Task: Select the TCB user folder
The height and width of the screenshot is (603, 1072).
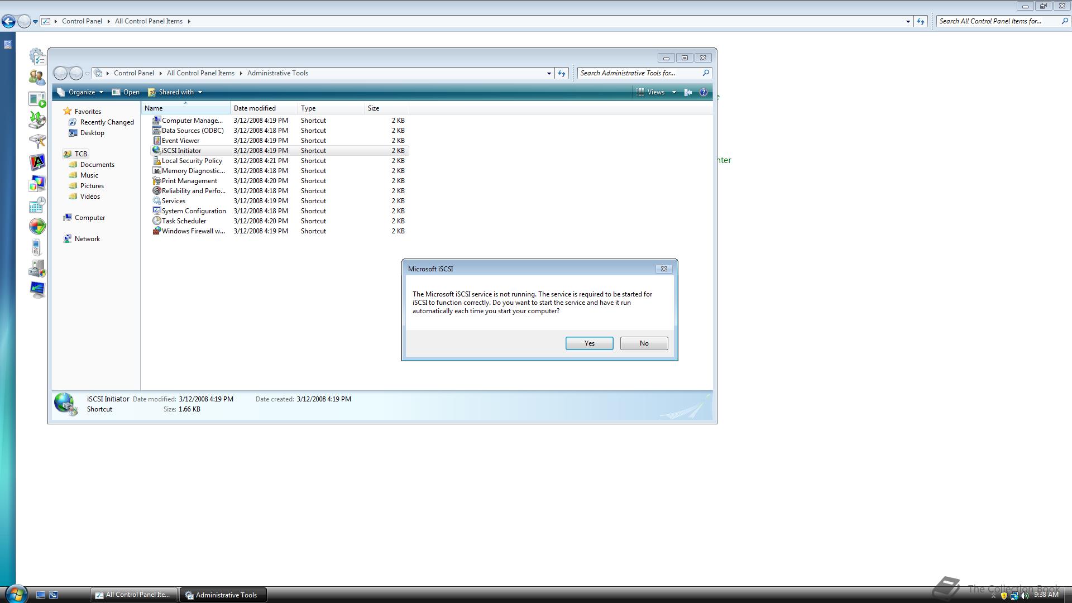Action: tap(75, 154)
